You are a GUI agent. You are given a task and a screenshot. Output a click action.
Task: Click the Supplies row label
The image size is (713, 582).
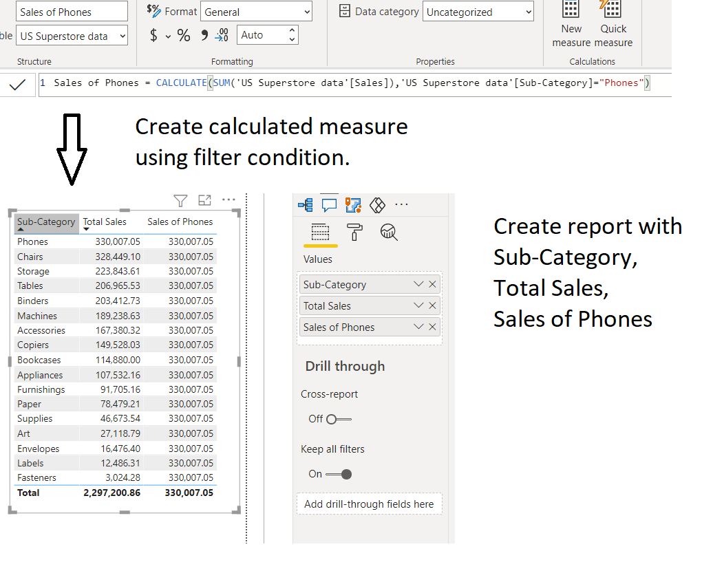(35, 418)
